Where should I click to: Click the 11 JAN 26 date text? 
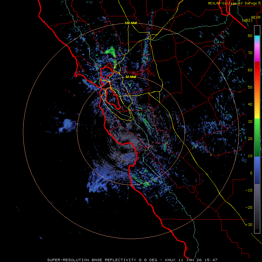(190, 260)
